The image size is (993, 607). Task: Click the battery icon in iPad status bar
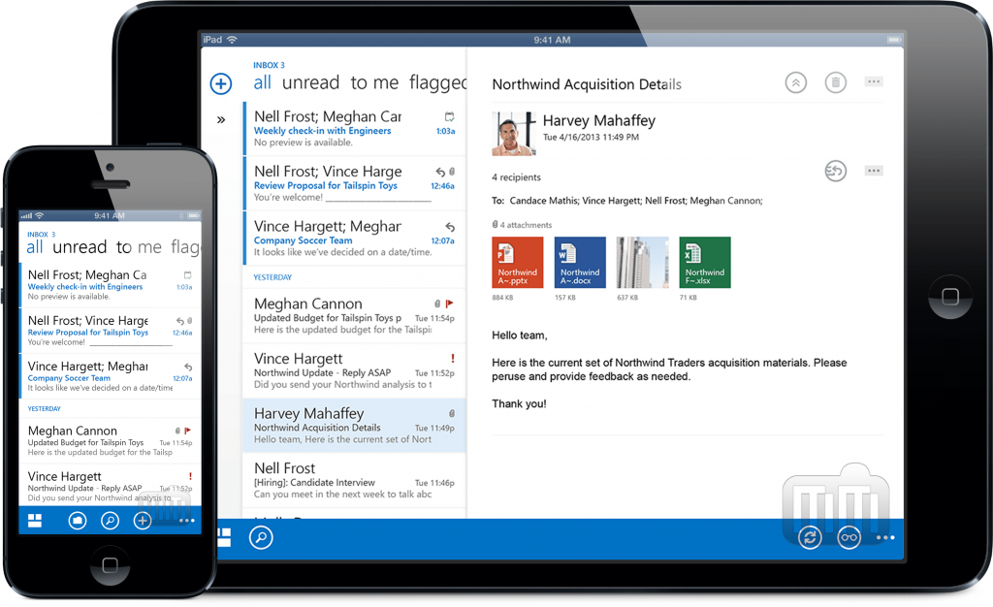[x=893, y=40]
